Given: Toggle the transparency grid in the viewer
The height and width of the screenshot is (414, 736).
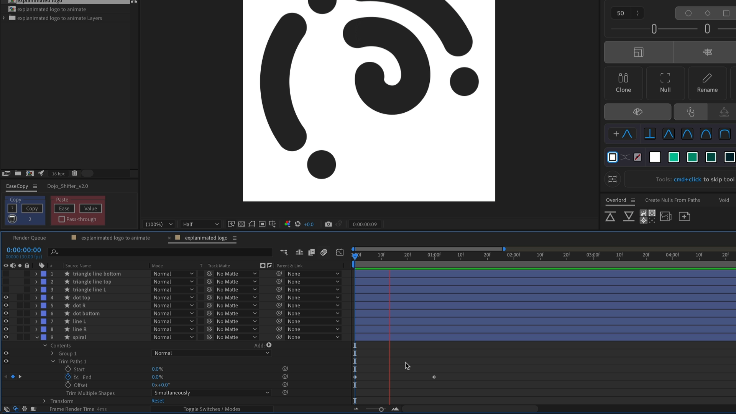Looking at the screenshot, I should tap(242, 224).
